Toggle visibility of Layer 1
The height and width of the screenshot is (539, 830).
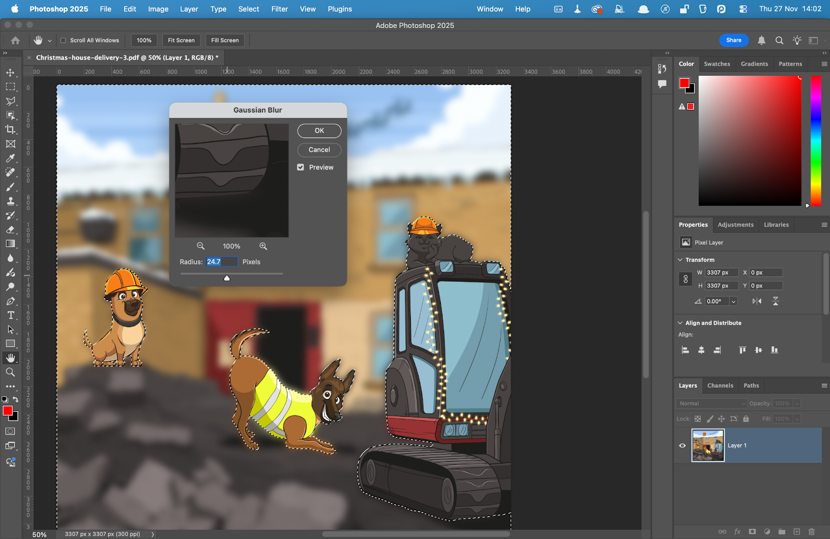coord(682,445)
